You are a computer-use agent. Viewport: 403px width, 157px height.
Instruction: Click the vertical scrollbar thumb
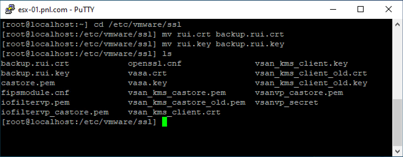pos(398,122)
